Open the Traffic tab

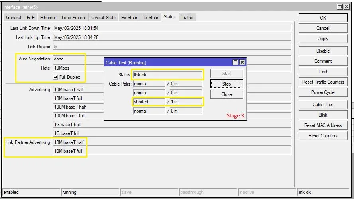click(187, 18)
